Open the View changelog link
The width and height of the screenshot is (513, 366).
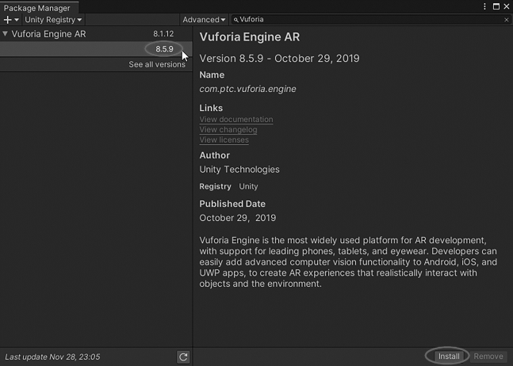(228, 130)
